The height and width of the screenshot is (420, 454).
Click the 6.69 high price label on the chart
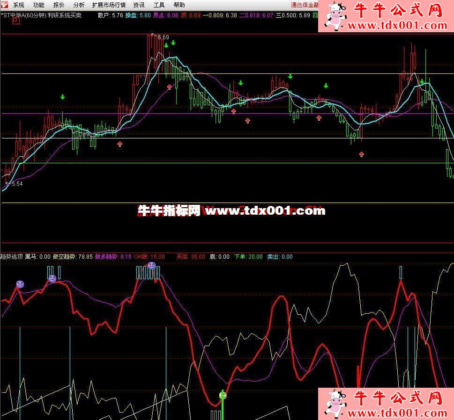pos(163,37)
